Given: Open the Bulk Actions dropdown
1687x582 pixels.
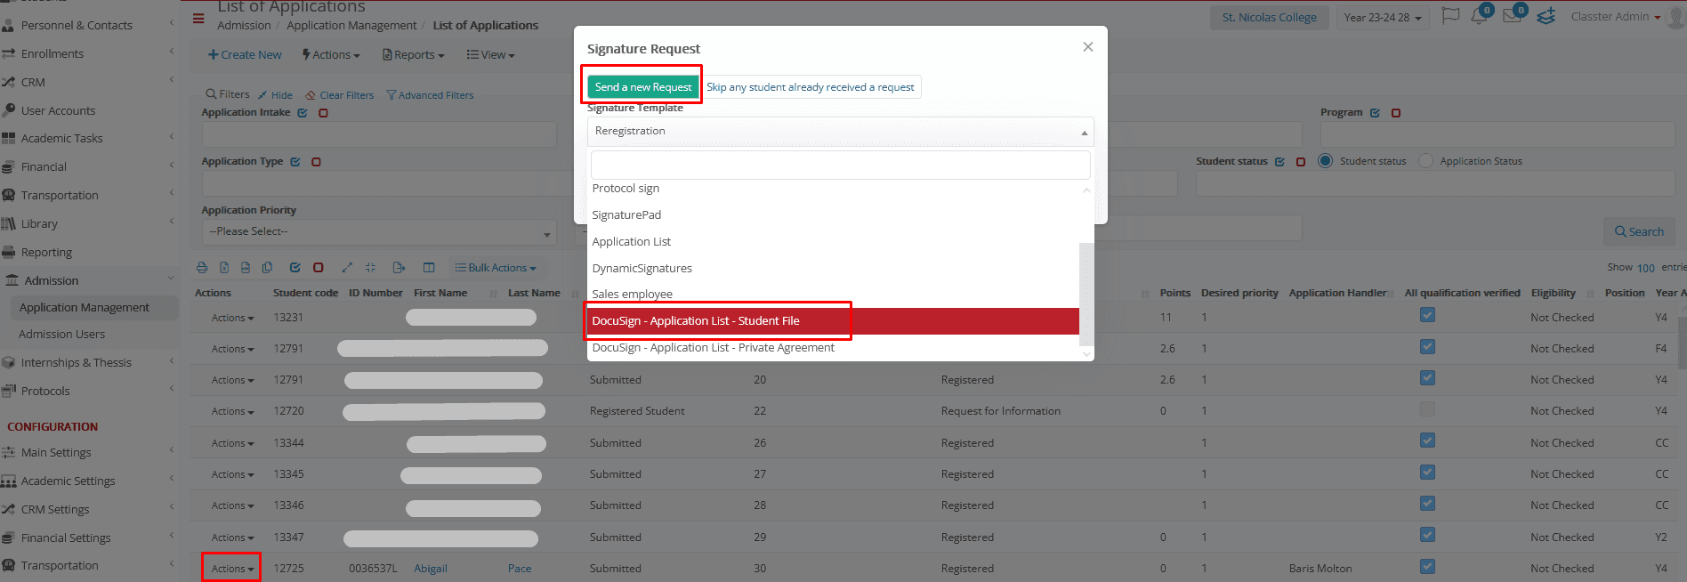Looking at the screenshot, I should coord(496,268).
